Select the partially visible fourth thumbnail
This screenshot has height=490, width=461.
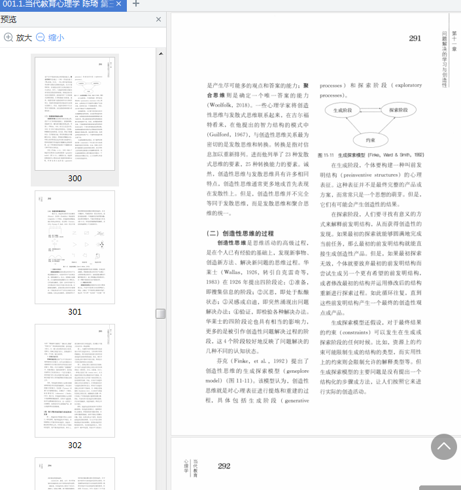75,474
